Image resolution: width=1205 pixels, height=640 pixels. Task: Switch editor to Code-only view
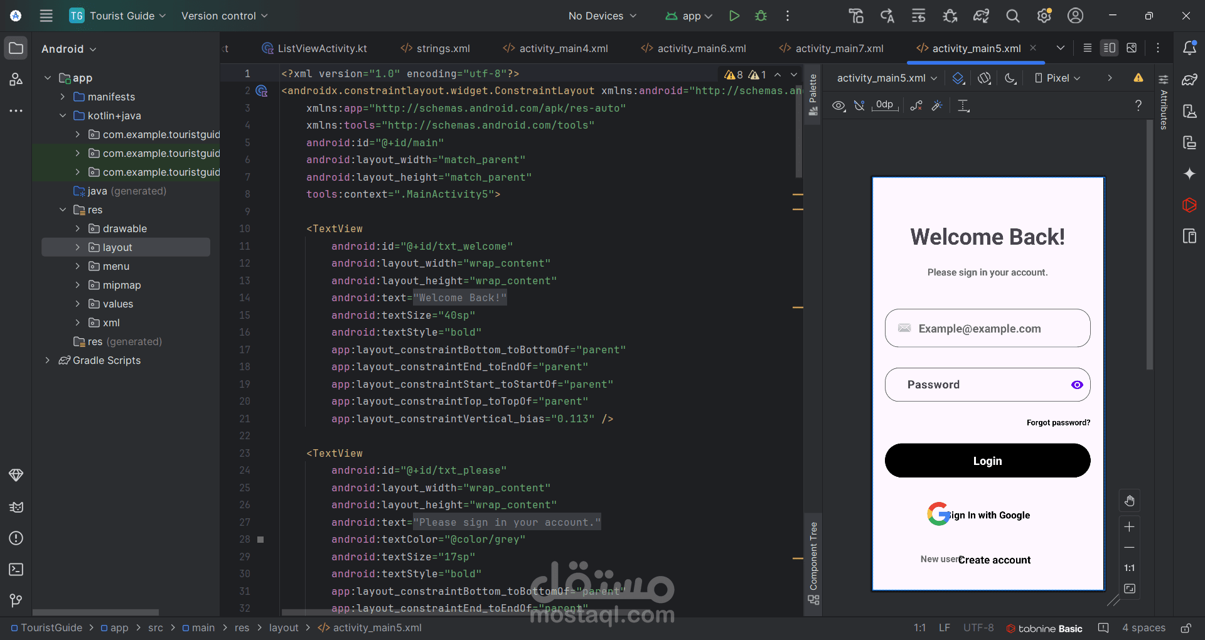(1088, 48)
